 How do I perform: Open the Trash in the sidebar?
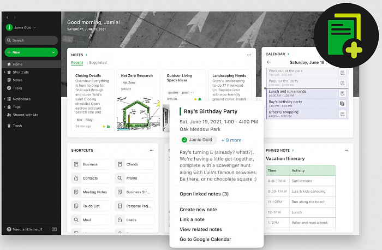17,126
